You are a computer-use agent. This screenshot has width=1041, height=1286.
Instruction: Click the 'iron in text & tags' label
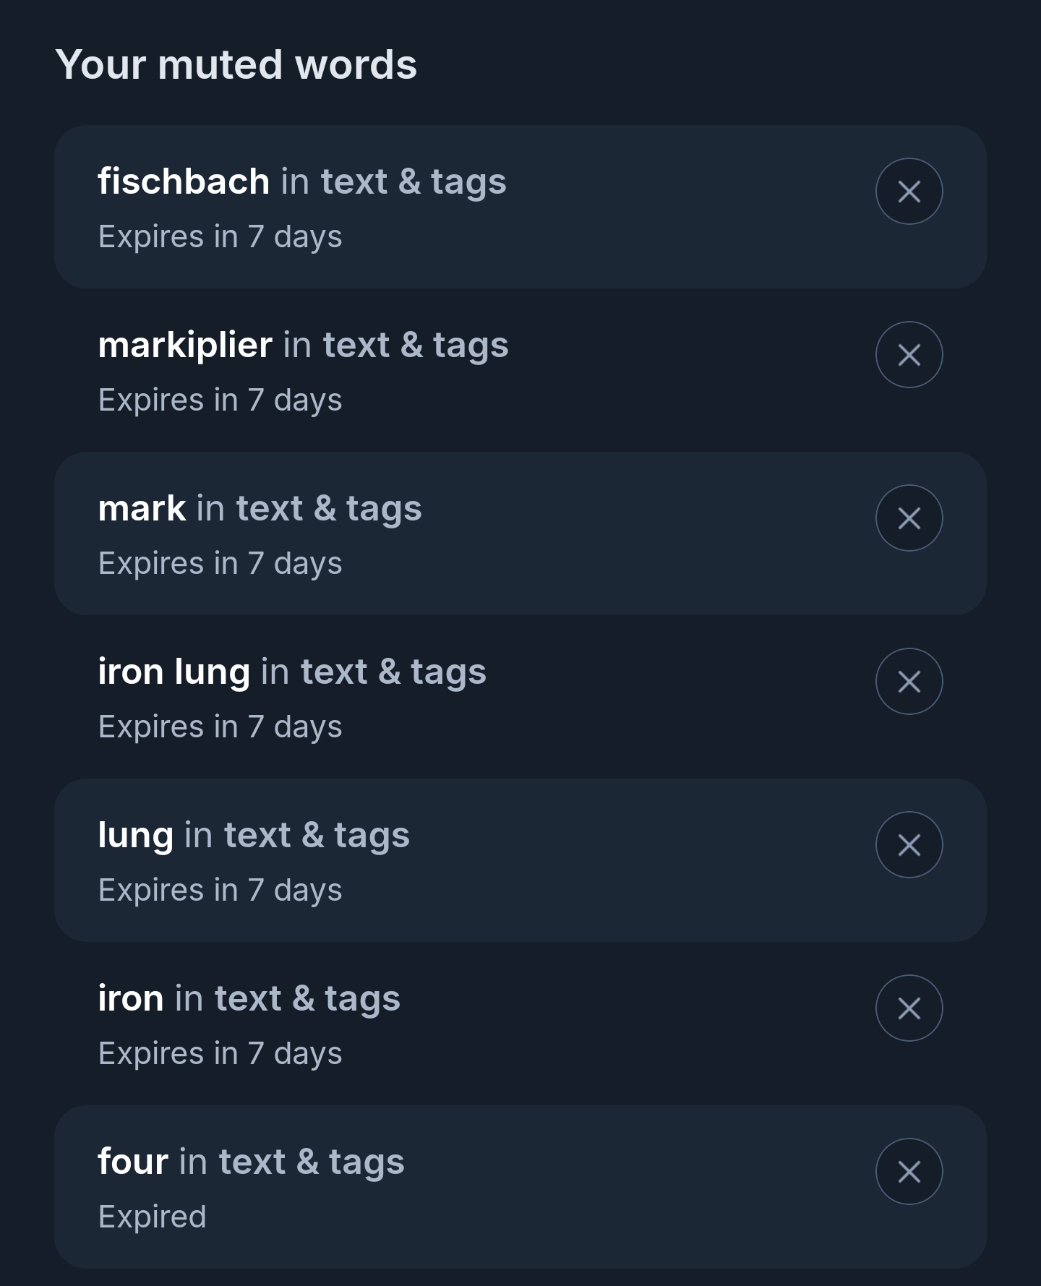click(x=249, y=998)
